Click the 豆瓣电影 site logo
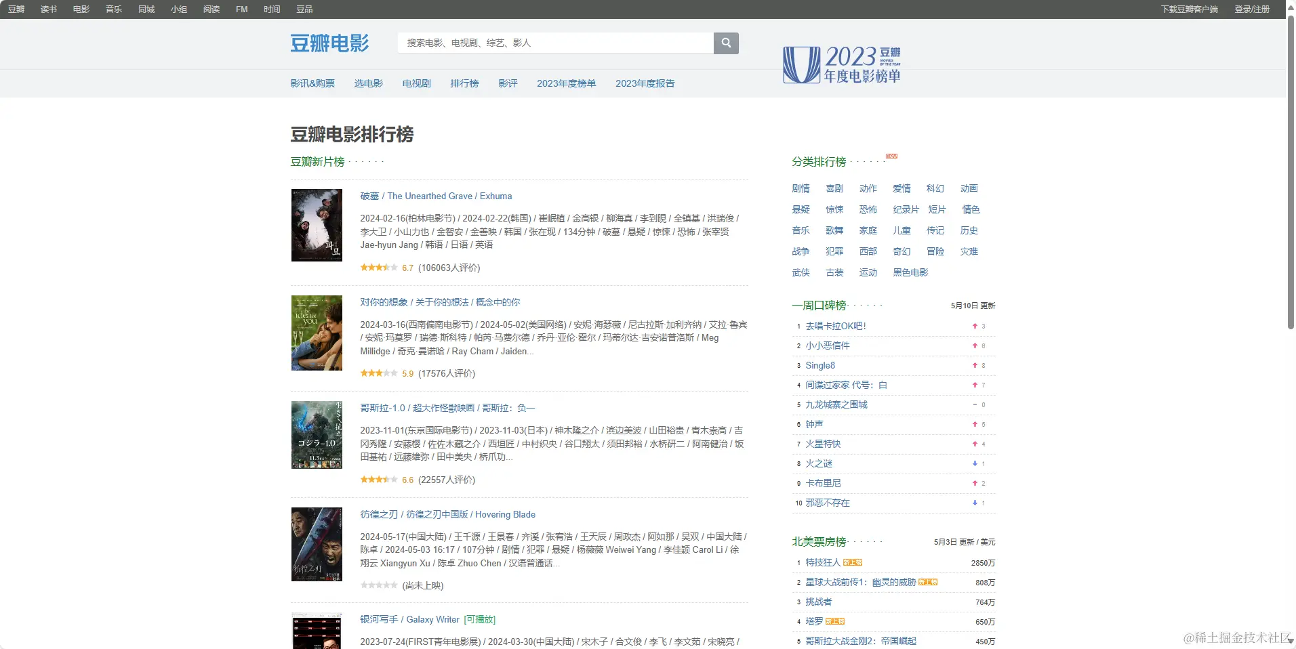The image size is (1296, 649). (x=328, y=43)
